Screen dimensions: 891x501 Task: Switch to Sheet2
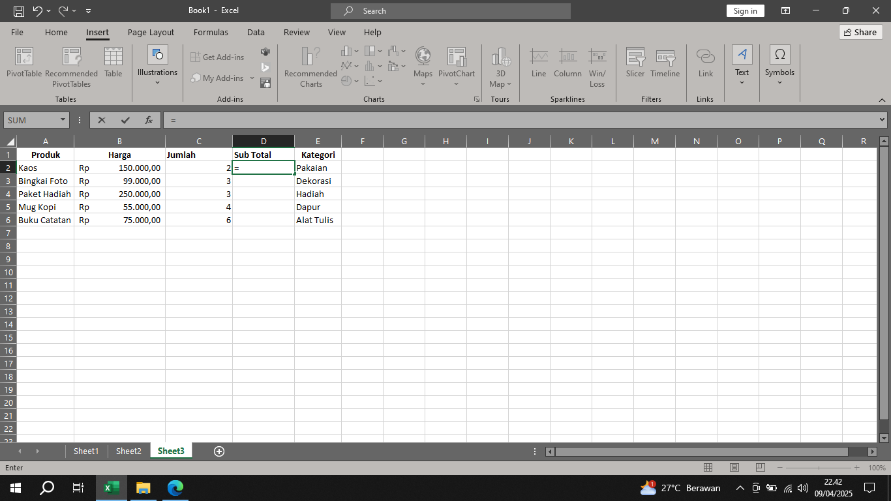128,451
